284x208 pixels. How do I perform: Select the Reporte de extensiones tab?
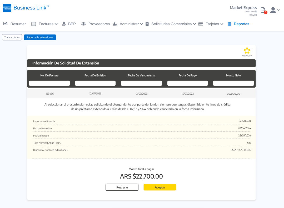tap(40, 37)
